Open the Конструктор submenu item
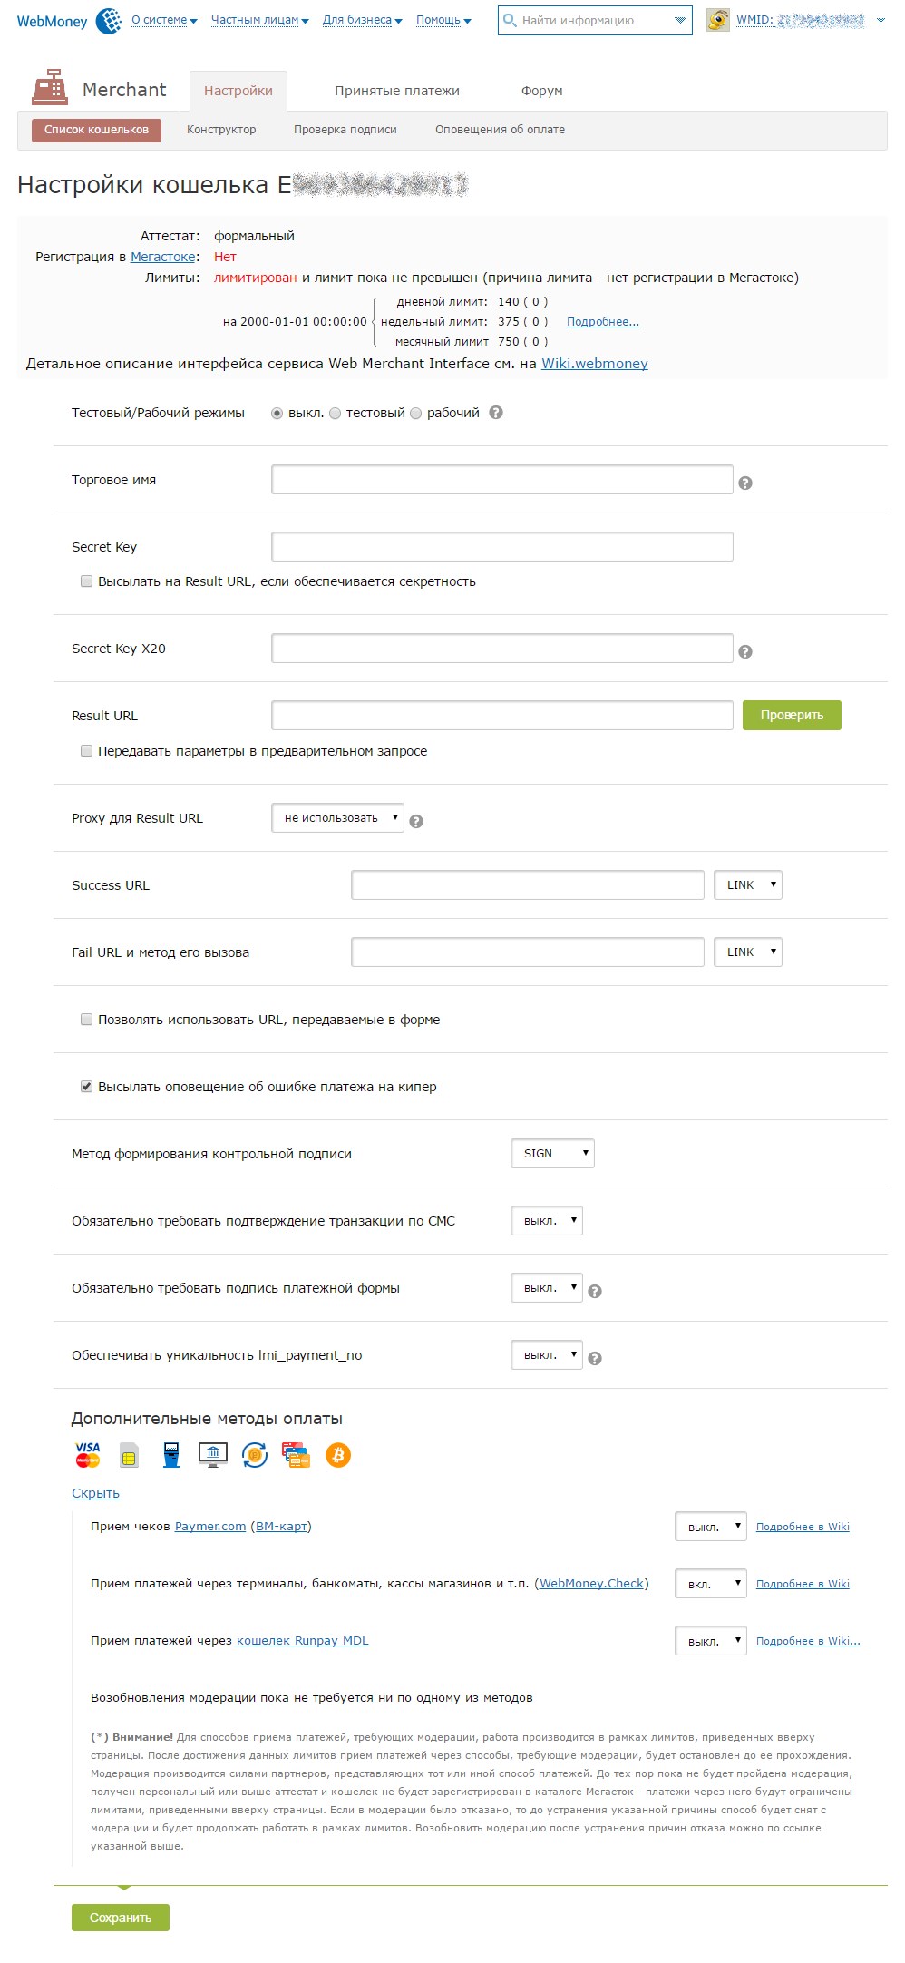The height and width of the screenshot is (1963, 905). pyautogui.click(x=221, y=130)
